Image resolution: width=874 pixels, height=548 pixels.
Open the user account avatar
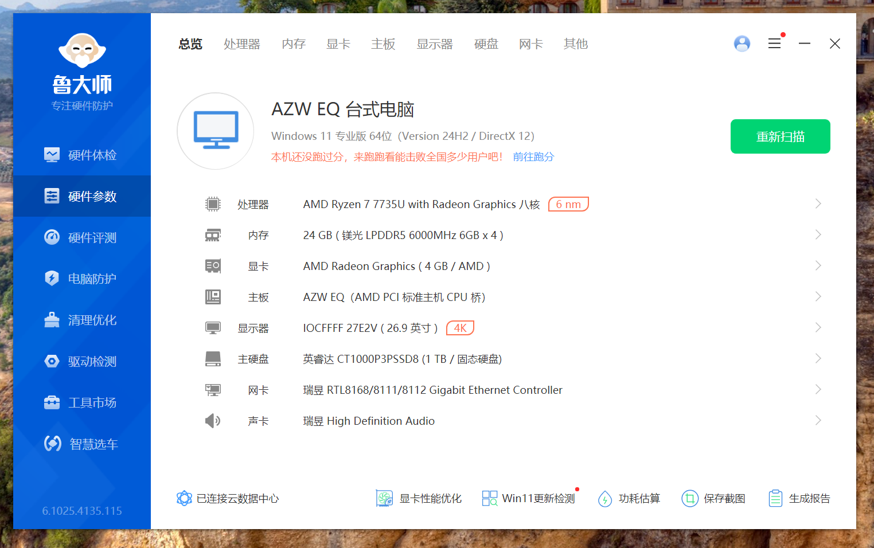(742, 44)
